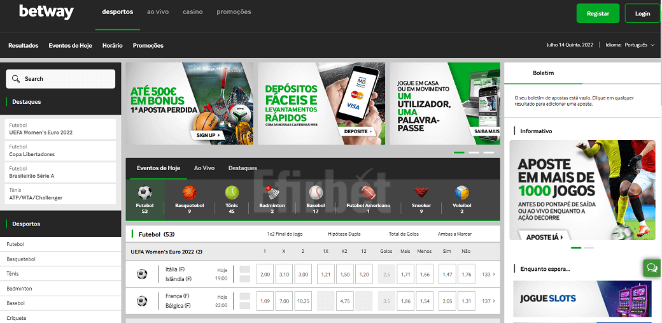Open Eventos de Hoje navigation link

pyautogui.click(x=70, y=46)
